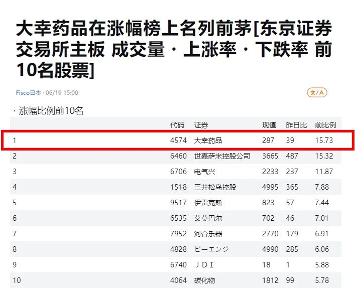Viewport: 355px width, 294px height.
Task: Click the current value 1812
Action: pyautogui.click(x=270, y=280)
